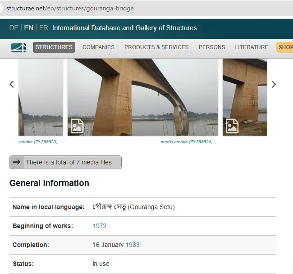293x274 pixels.
Task: Open the SHOP tab
Action: point(284,47)
